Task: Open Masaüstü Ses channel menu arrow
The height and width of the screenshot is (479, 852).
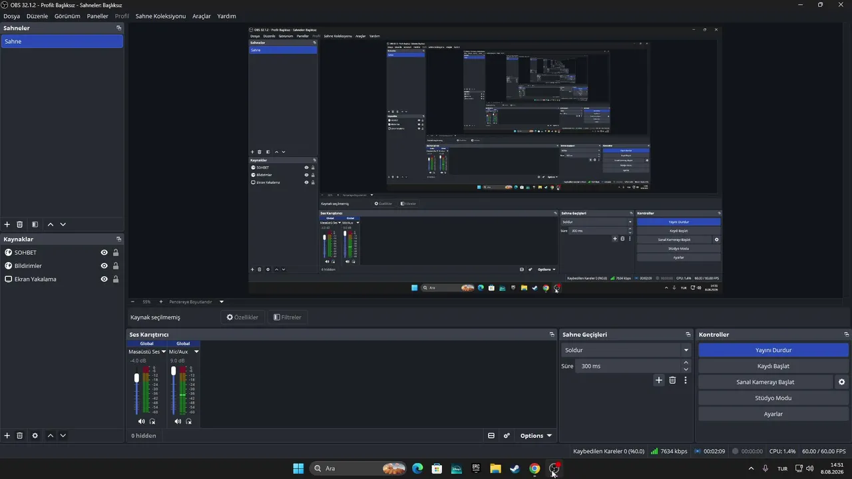Action: pos(164,351)
